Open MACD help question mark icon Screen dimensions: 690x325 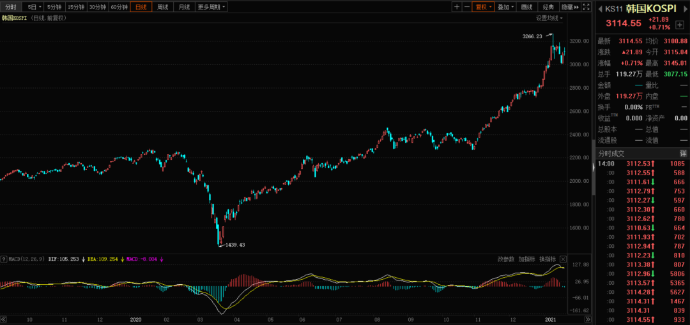(x=4, y=259)
